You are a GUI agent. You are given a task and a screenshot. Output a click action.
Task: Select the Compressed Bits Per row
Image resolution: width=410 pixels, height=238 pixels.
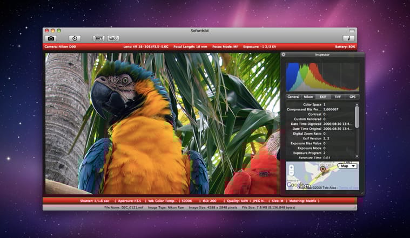click(x=320, y=109)
